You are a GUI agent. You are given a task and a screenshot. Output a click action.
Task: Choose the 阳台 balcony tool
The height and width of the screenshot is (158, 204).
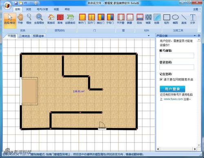pyautogui.click(x=140, y=19)
